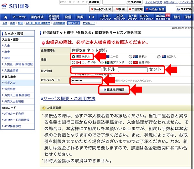The width and height of the screenshot is (194, 169).
Task: Click the セント amount input field
Action: point(133,69)
